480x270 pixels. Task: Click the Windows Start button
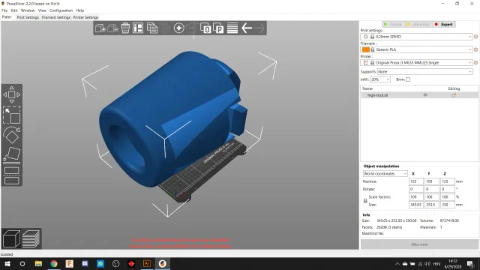pyautogui.click(x=7, y=263)
